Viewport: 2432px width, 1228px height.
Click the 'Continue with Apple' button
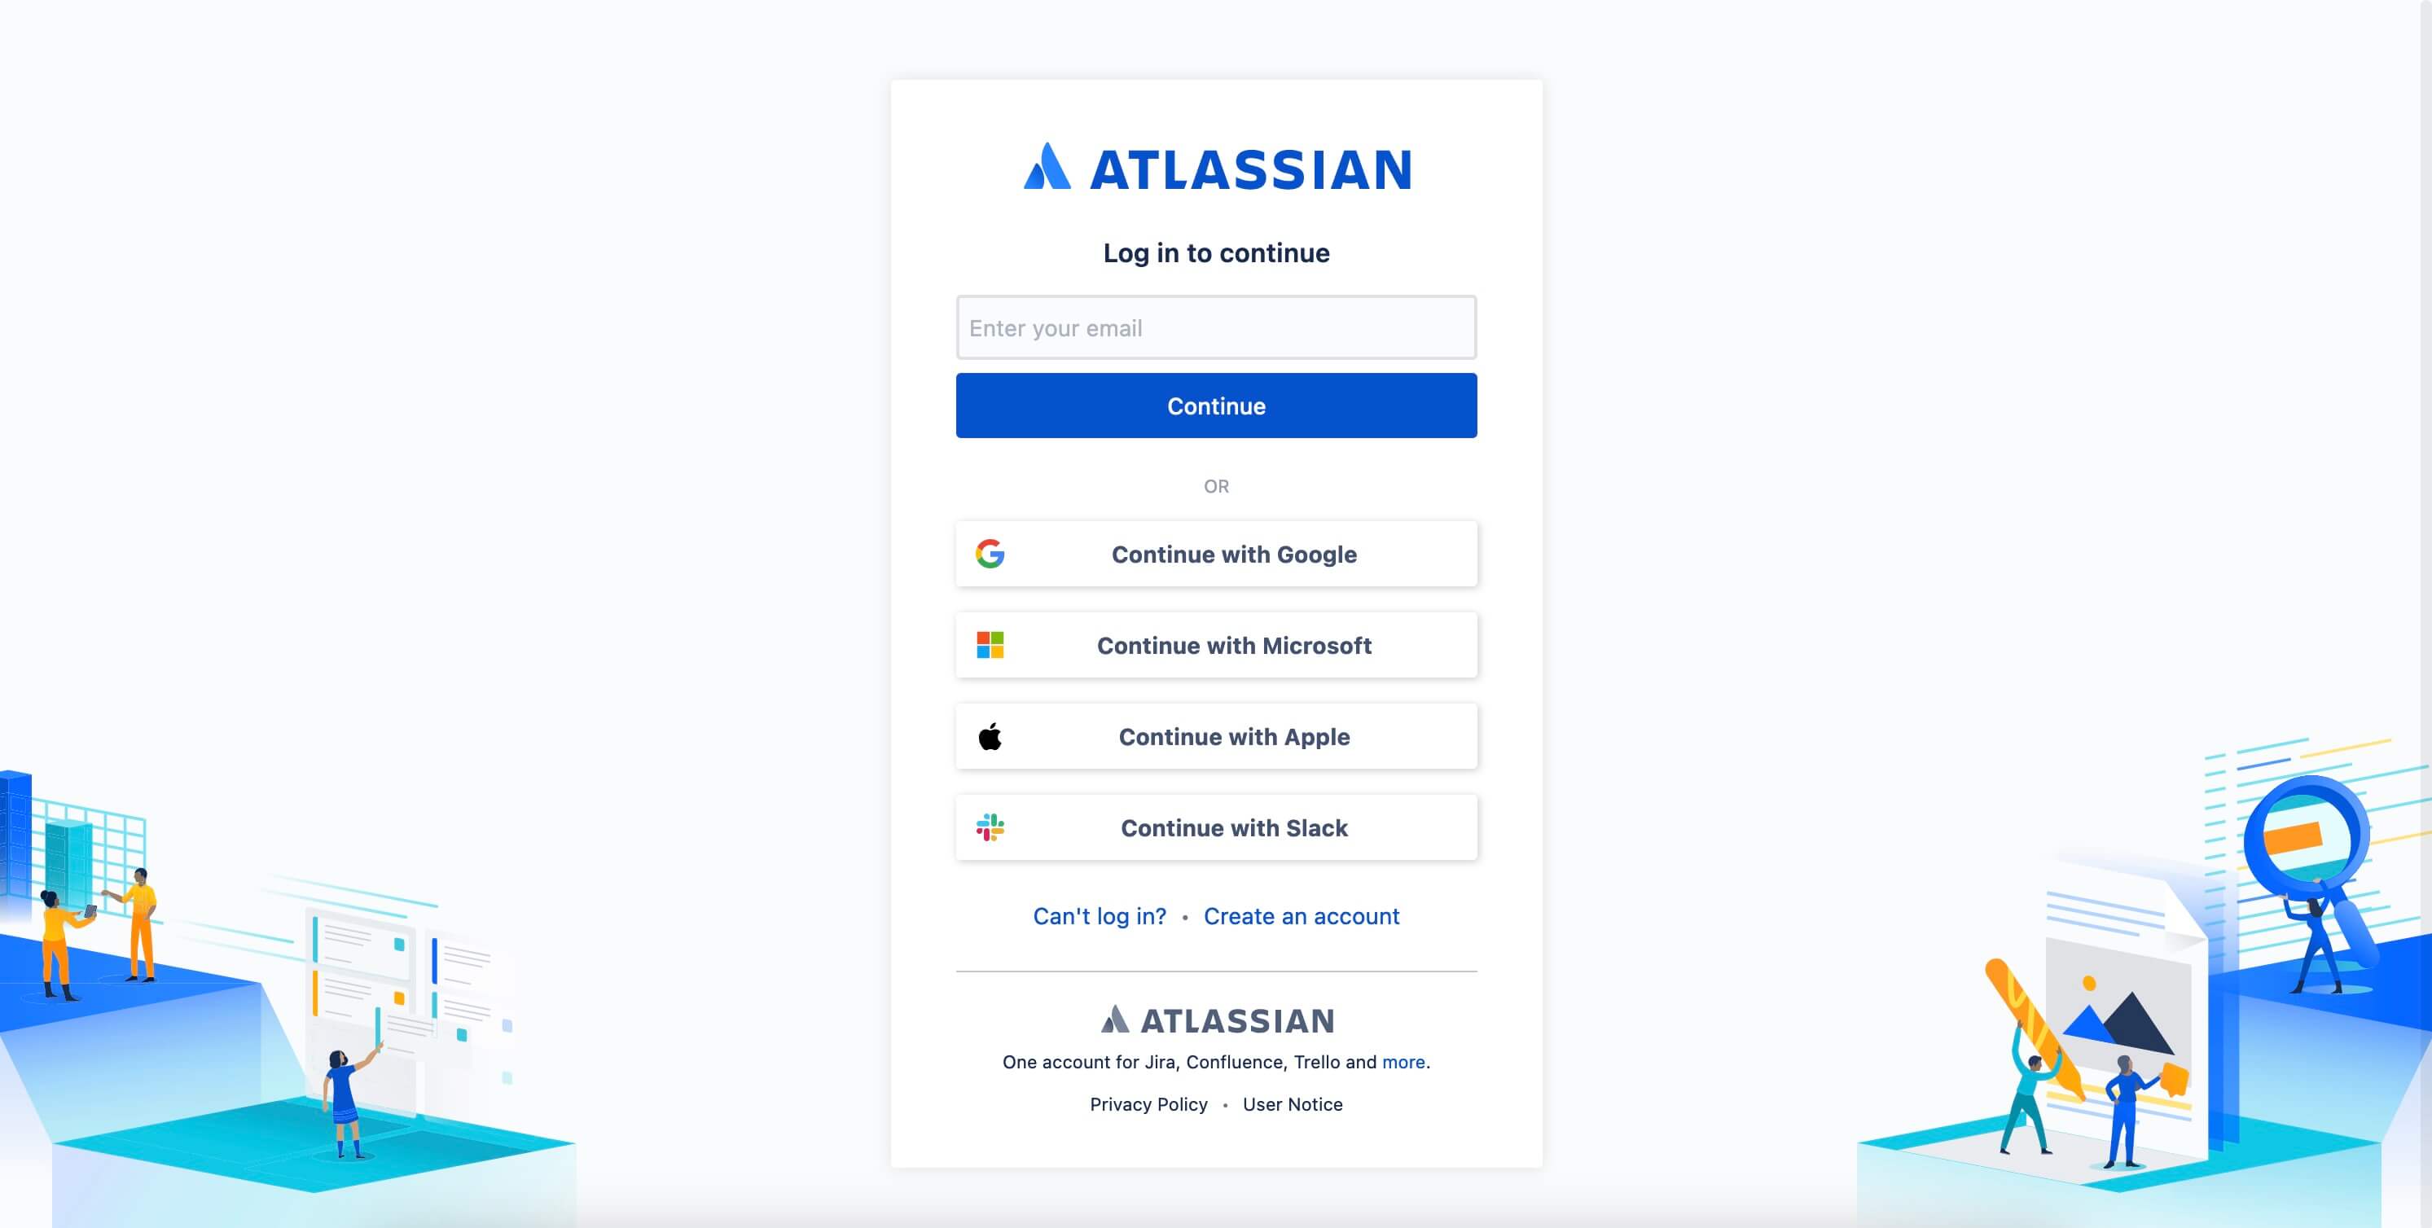pos(1215,735)
